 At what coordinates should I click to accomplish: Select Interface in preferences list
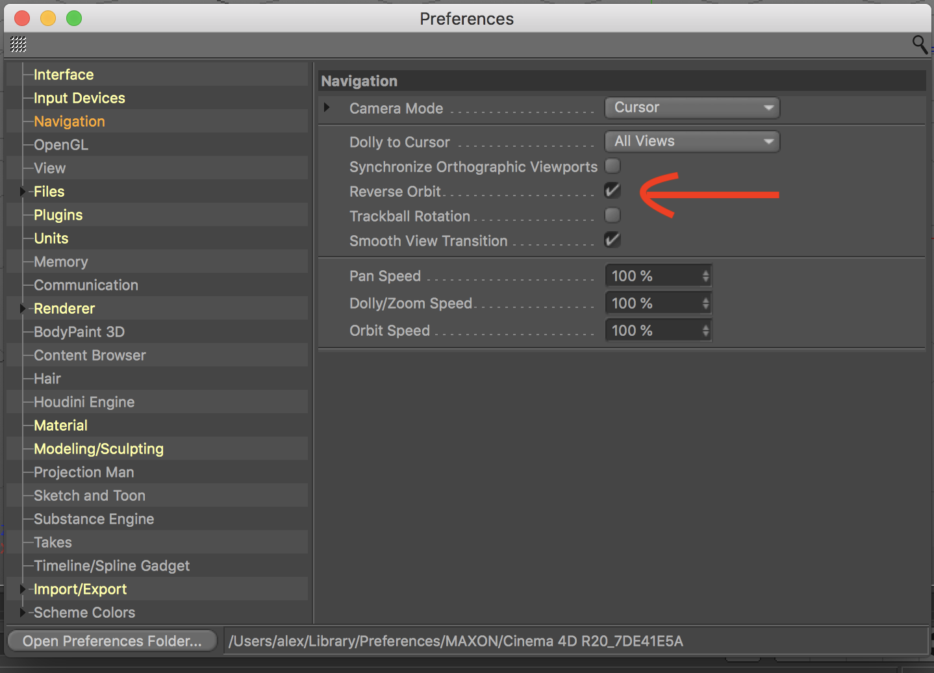64,75
